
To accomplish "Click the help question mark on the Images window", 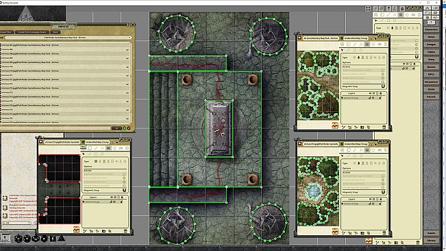I will [128, 25].
